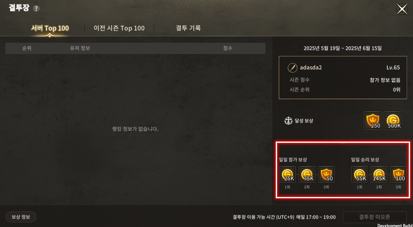The image size is (413, 227).
Task: Select the 25K gold daily participation reward
Action: point(287,174)
